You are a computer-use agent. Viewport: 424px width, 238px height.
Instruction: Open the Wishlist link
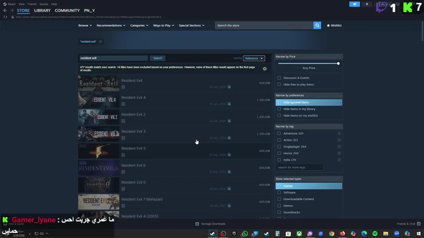(334, 25)
